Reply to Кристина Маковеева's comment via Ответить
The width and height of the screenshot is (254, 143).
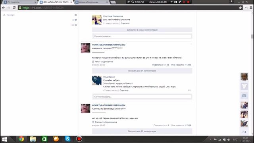click(125, 23)
